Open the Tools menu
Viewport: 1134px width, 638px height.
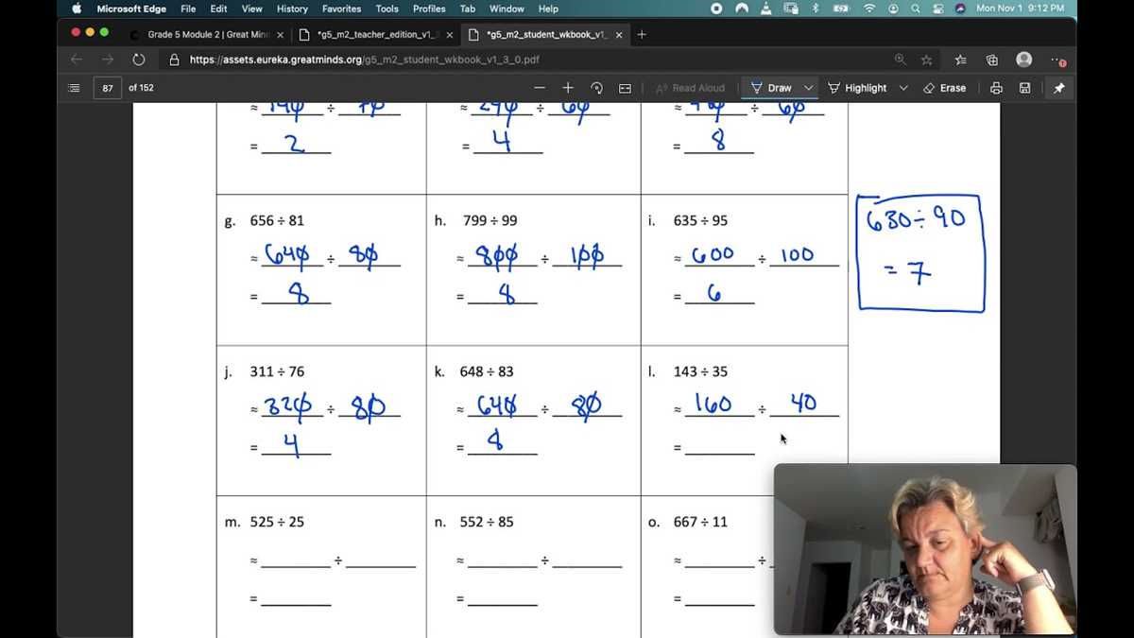(x=387, y=9)
